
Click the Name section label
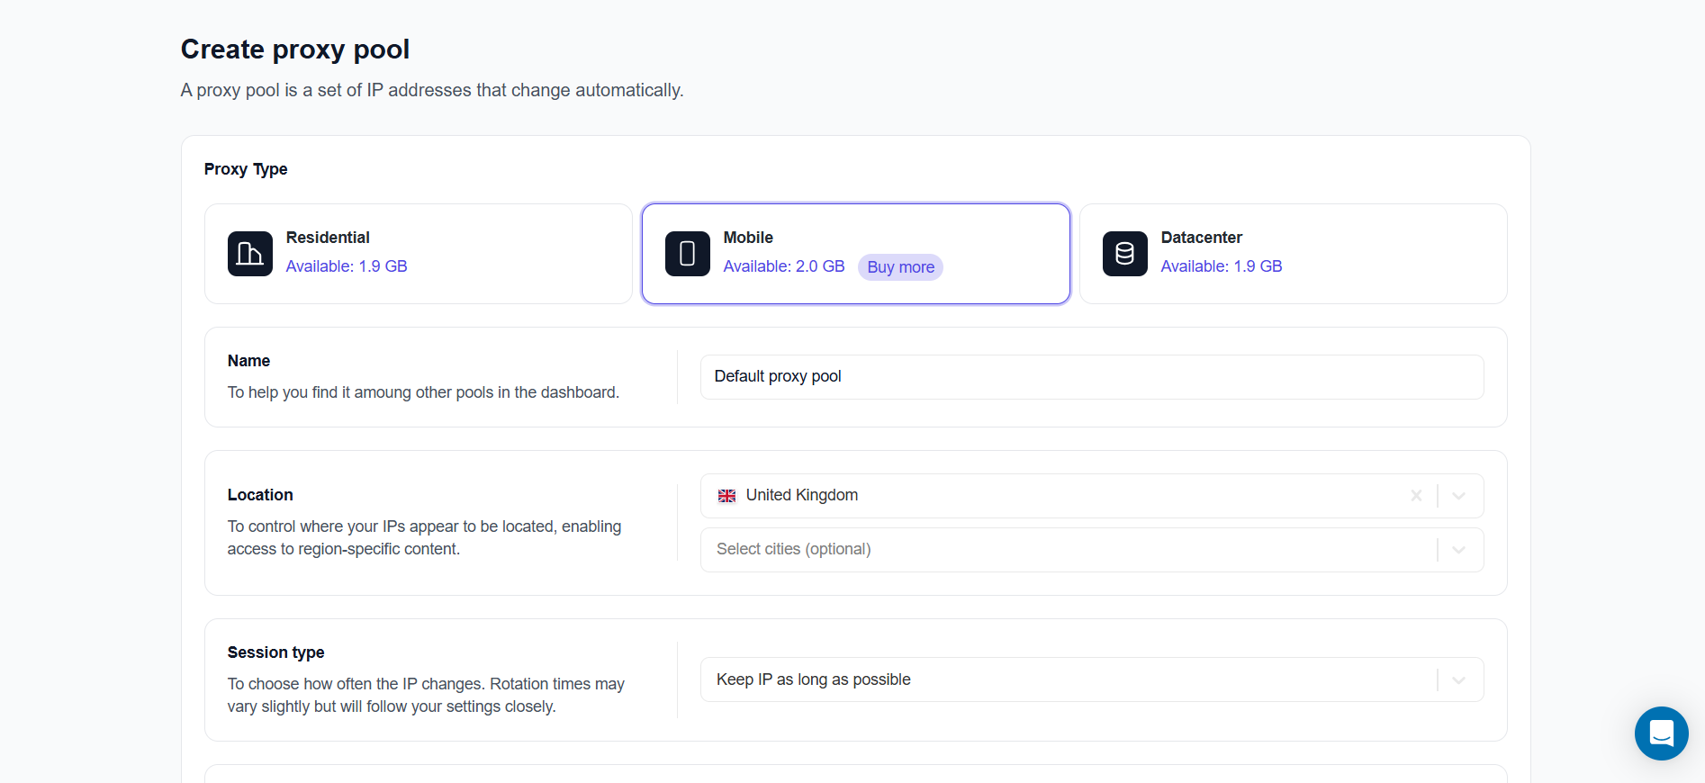click(248, 361)
